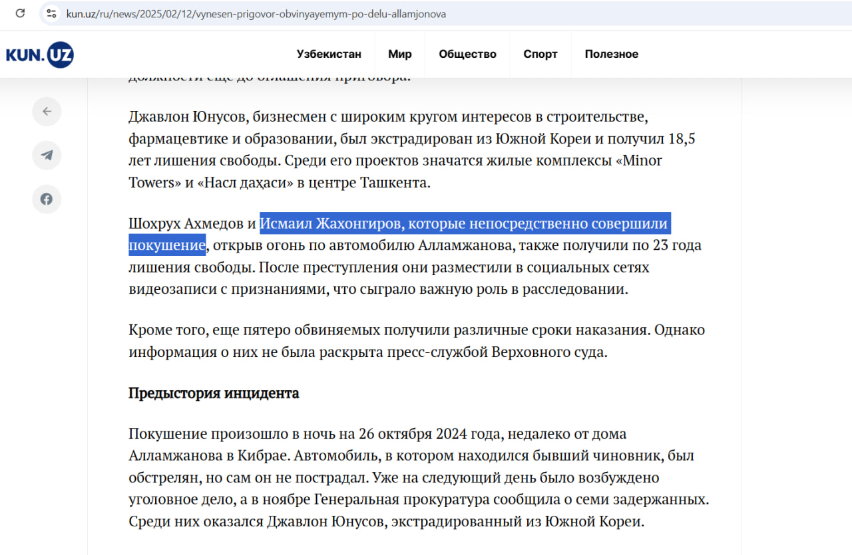
Task: Share article via Telegram icon
Action: (x=47, y=156)
